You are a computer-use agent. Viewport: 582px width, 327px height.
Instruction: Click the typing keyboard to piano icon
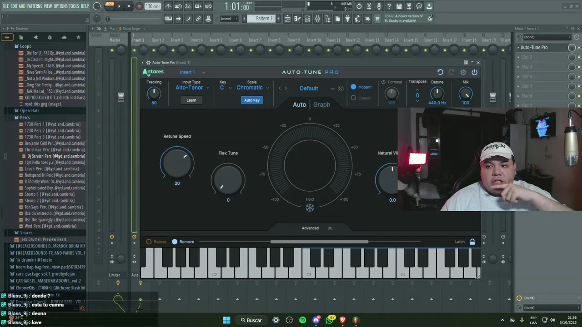169,19
